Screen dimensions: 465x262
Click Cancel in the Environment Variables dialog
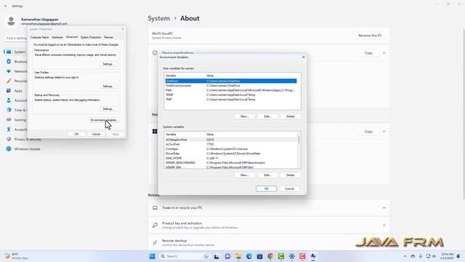point(289,188)
